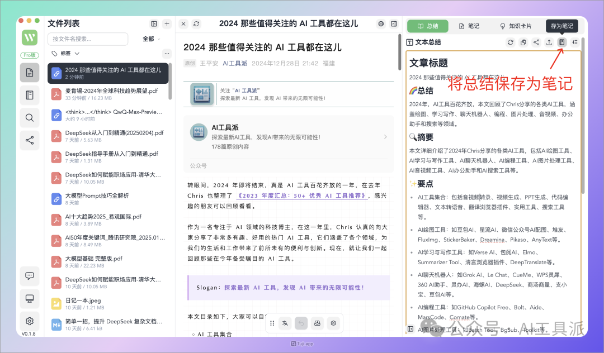604x353 pixels.
Task: Open the 日记一本.jpeg image file
Action: pos(108,304)
